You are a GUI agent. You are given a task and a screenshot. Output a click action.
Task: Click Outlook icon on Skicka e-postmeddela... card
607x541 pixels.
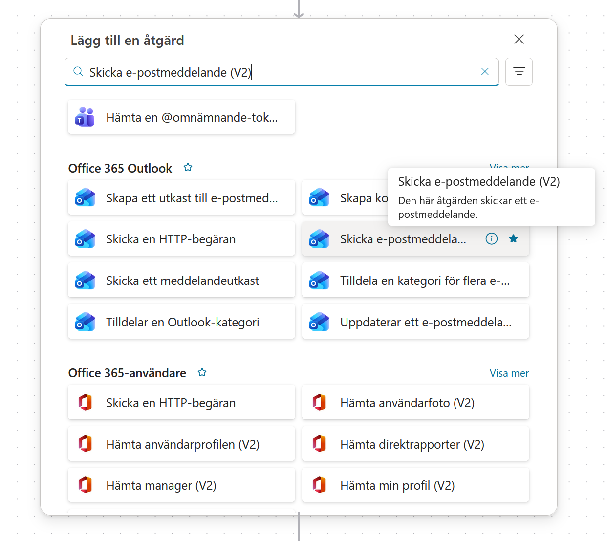pos(319,239)
